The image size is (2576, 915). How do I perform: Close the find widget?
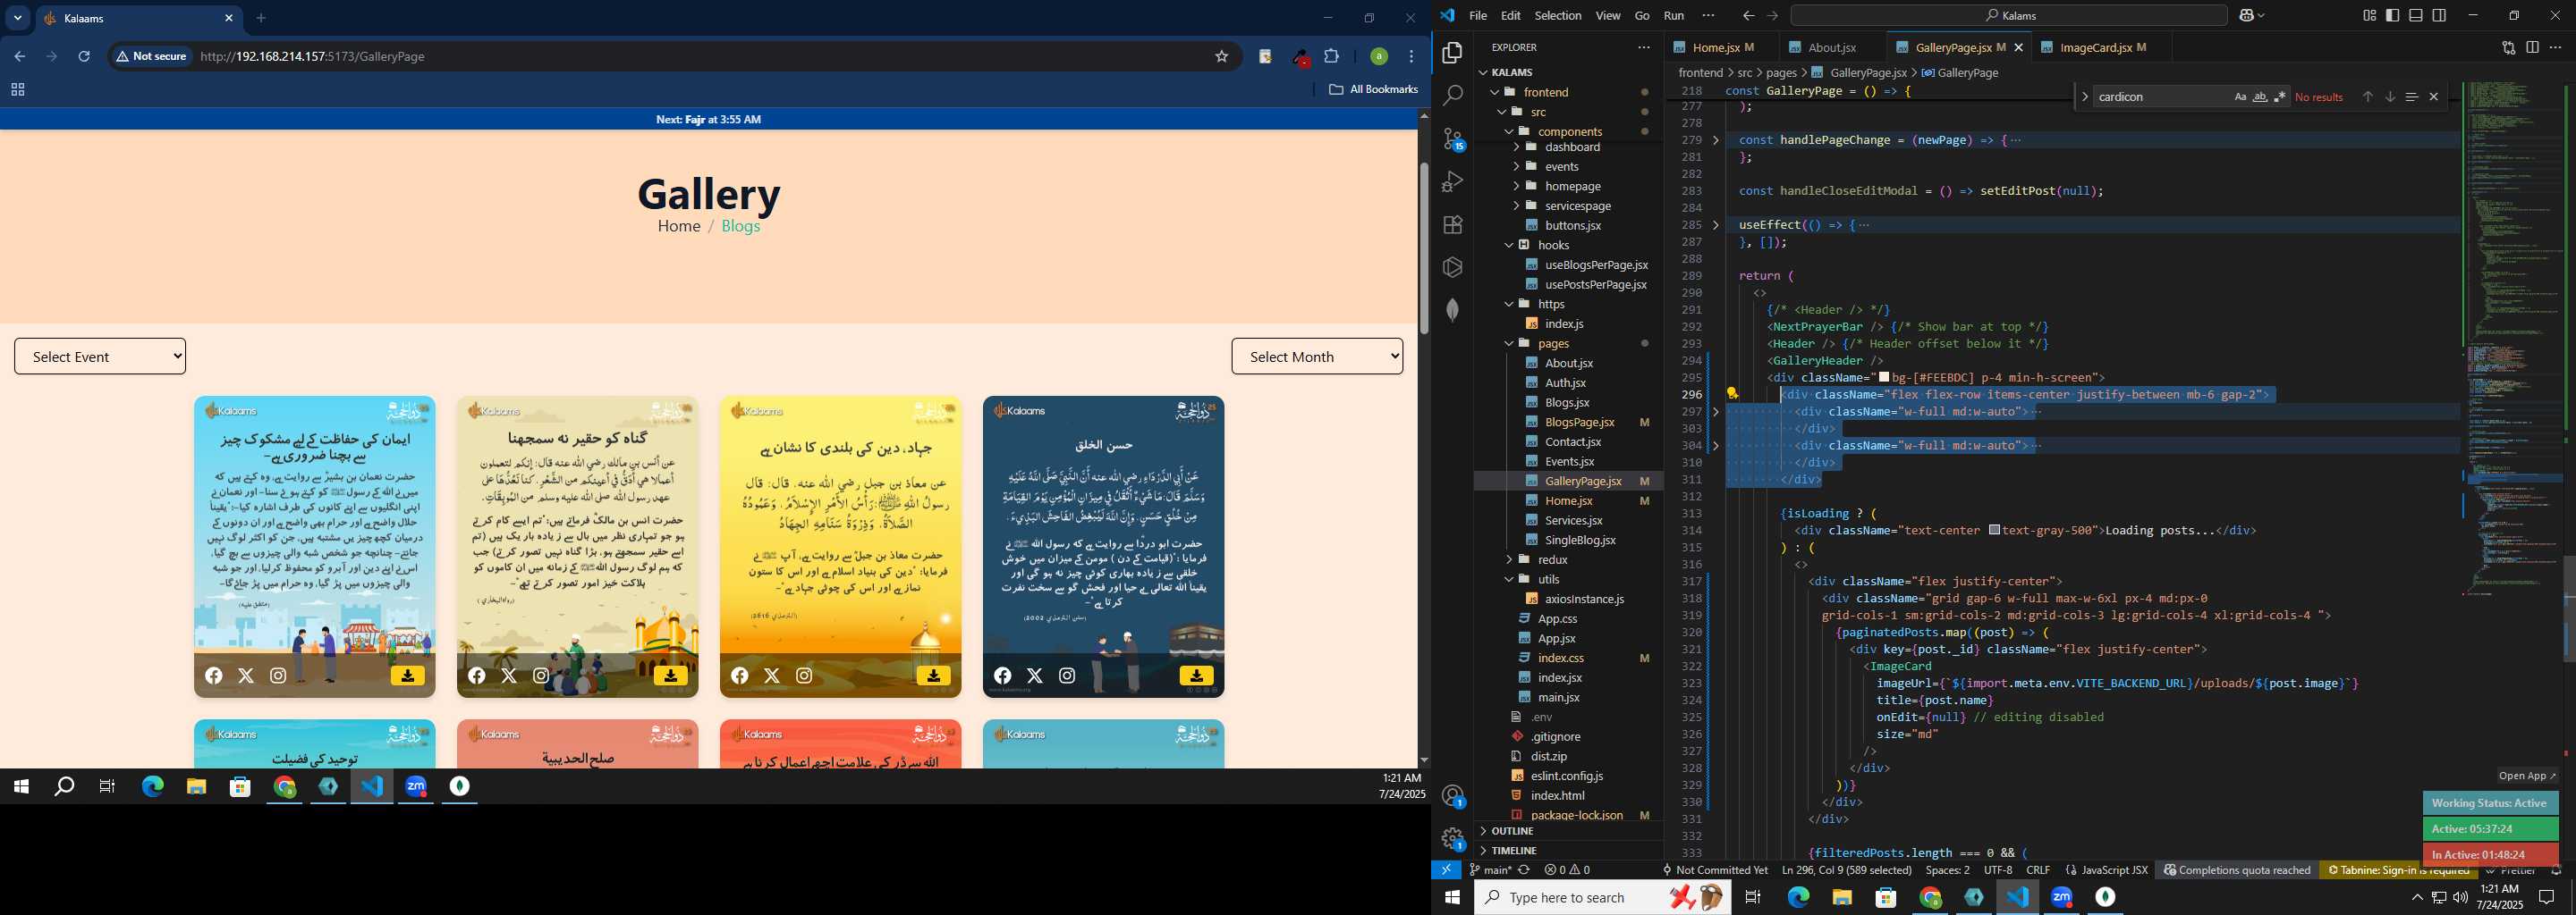tap(2434, 97)
